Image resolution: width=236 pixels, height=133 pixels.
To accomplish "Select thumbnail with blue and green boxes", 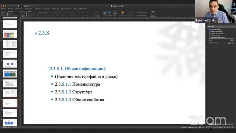I will click(10, 74).
